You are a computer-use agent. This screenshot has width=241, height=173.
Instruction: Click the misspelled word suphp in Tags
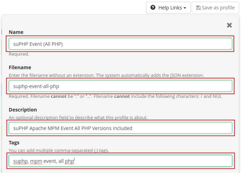point(20,161)
